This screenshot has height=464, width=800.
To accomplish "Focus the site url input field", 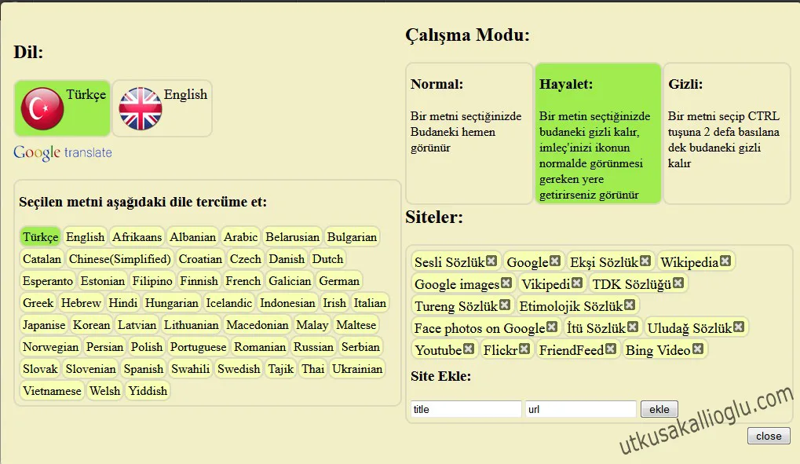I will point(581,409).
